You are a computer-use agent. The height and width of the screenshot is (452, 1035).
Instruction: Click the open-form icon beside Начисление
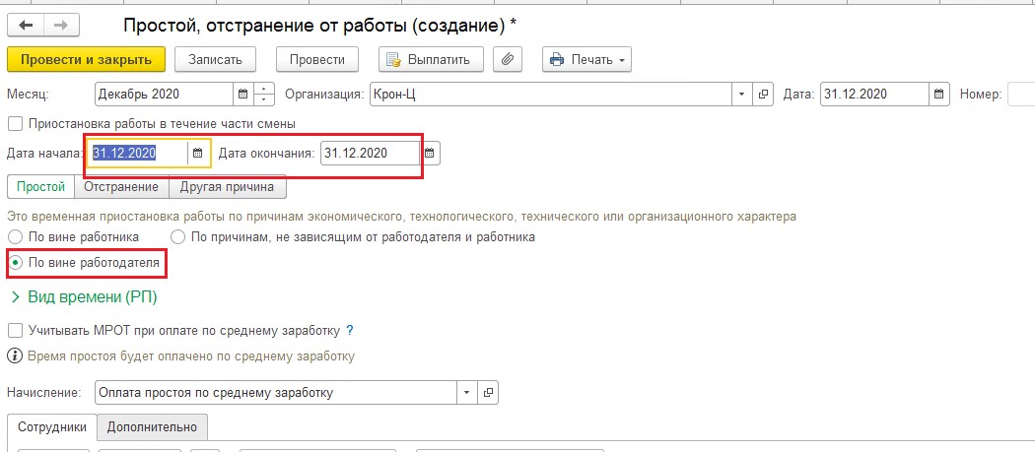(x=489, y=393)
